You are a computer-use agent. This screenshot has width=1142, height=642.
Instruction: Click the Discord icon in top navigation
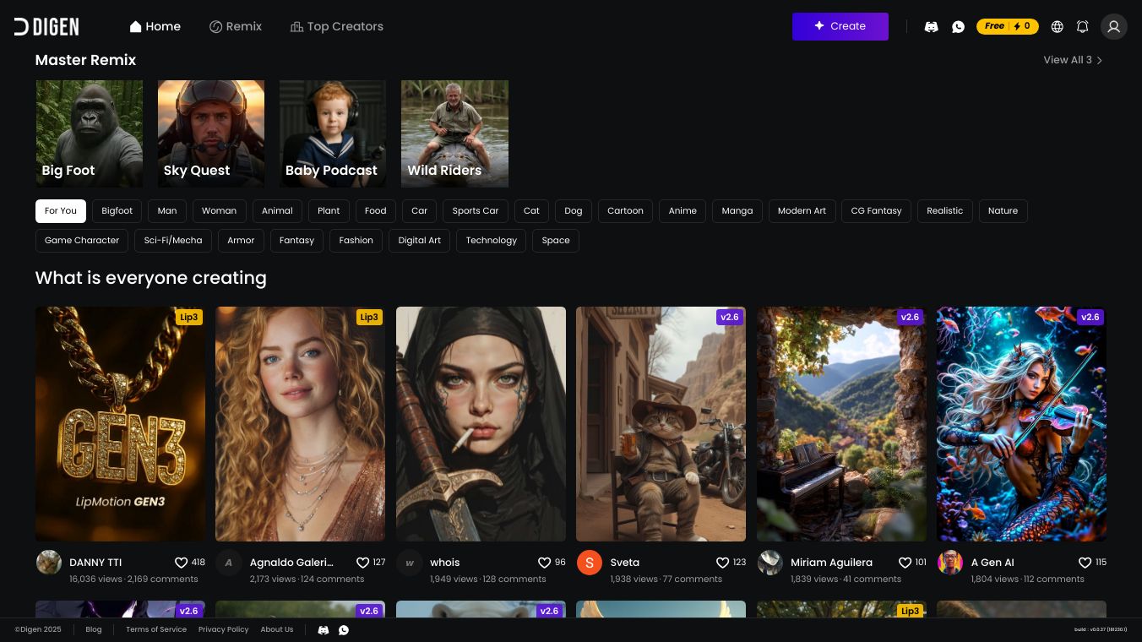coord(931,27)
